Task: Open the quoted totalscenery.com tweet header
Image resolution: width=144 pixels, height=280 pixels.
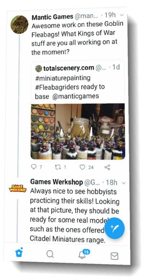Action: click(x=77, y=68)
